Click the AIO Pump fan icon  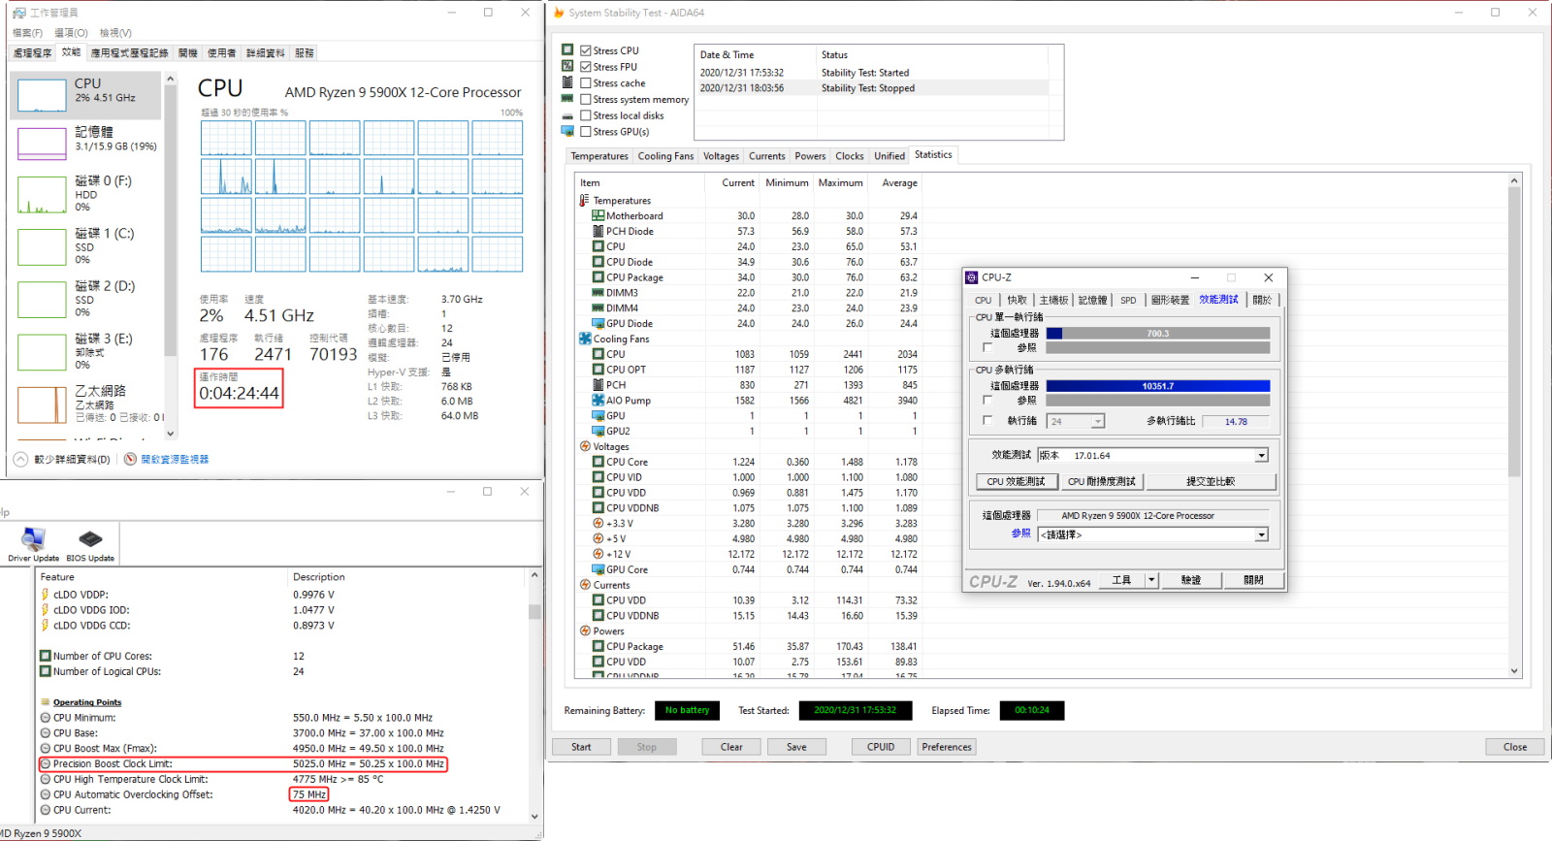598,400
